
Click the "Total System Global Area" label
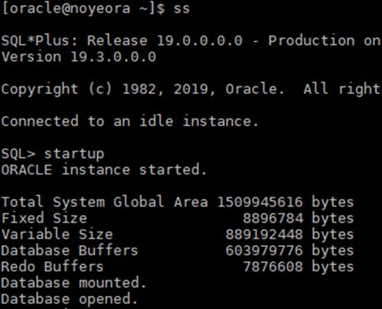tap(104, 202)
